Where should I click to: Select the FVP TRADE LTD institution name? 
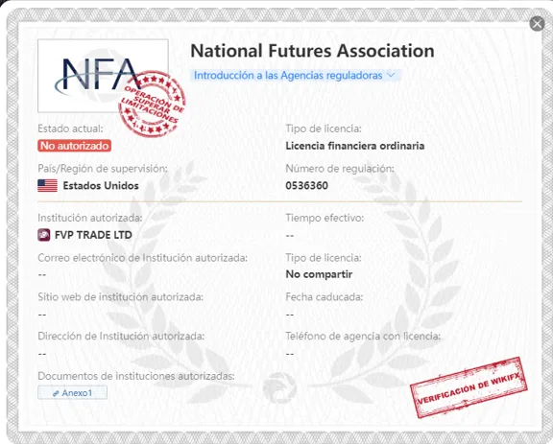[93, 235]
